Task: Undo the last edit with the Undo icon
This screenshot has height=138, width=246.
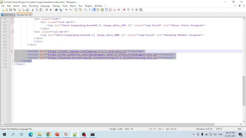Action: (47, 10)
